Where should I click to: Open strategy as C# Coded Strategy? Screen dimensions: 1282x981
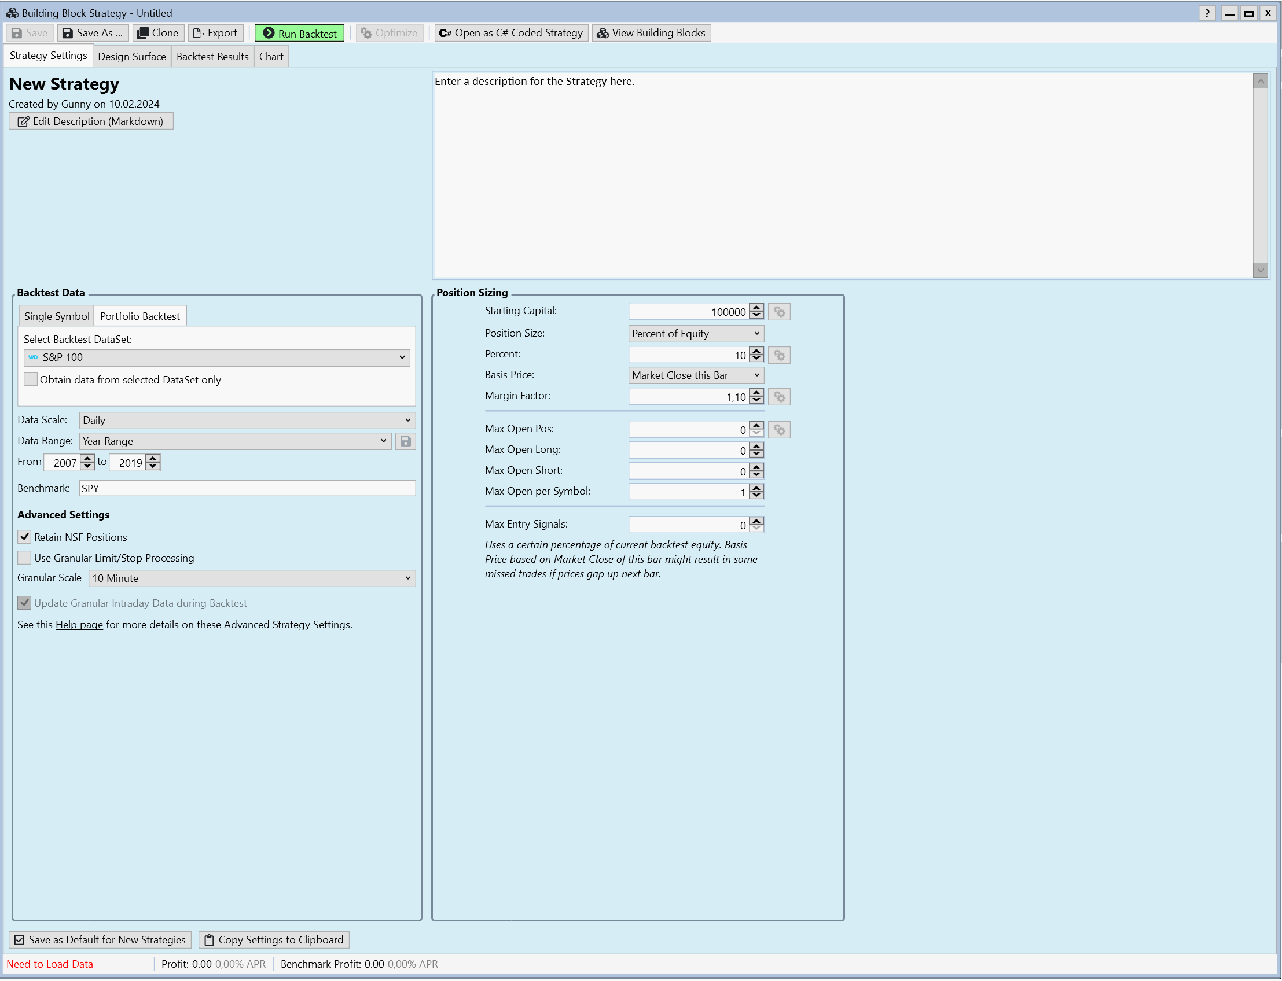510,34
